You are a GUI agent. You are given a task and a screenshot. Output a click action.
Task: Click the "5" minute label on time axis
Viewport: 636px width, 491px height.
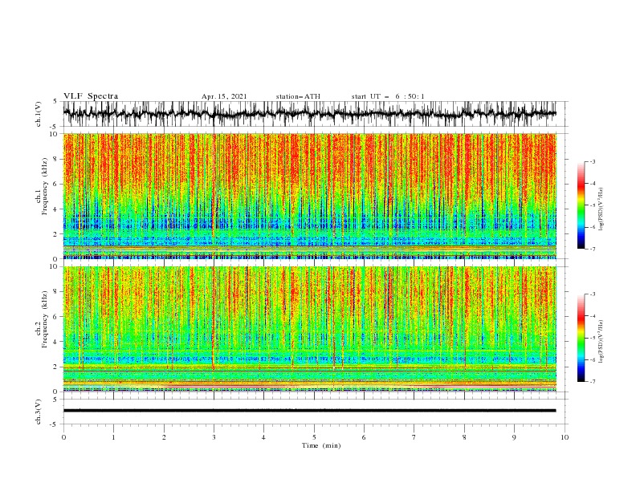click(x=314, y=437)
